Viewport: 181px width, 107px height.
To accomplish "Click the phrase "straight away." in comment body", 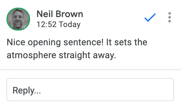I will tap(87, 56).
